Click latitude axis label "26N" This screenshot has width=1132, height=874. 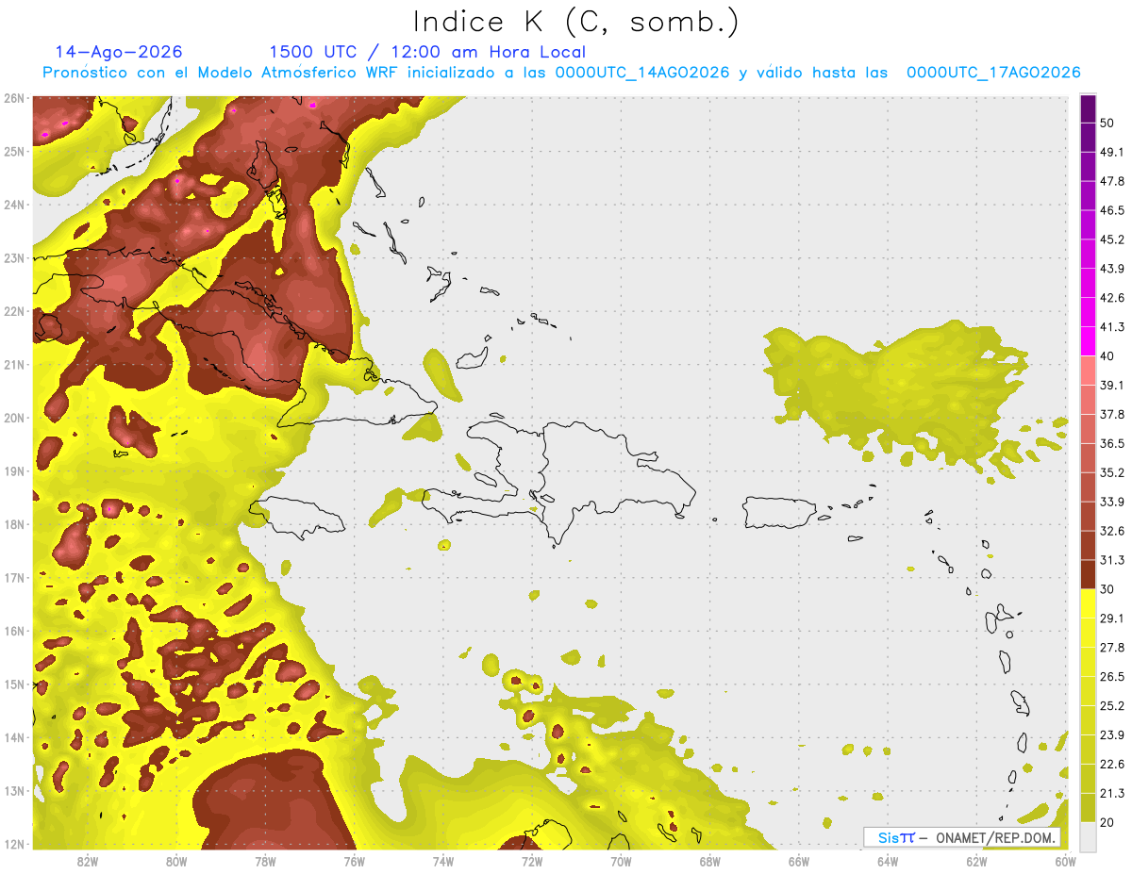(14, 98)
